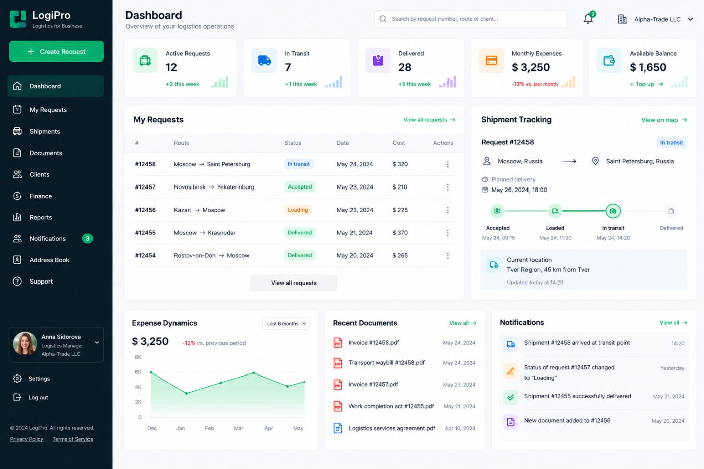Expand the Anna Sidorova profile menu

click(x=97, y=343)
